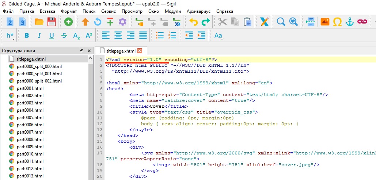Select part0005.html in the book structure
This screenshot has width=376, height=180.
point(30,118)
